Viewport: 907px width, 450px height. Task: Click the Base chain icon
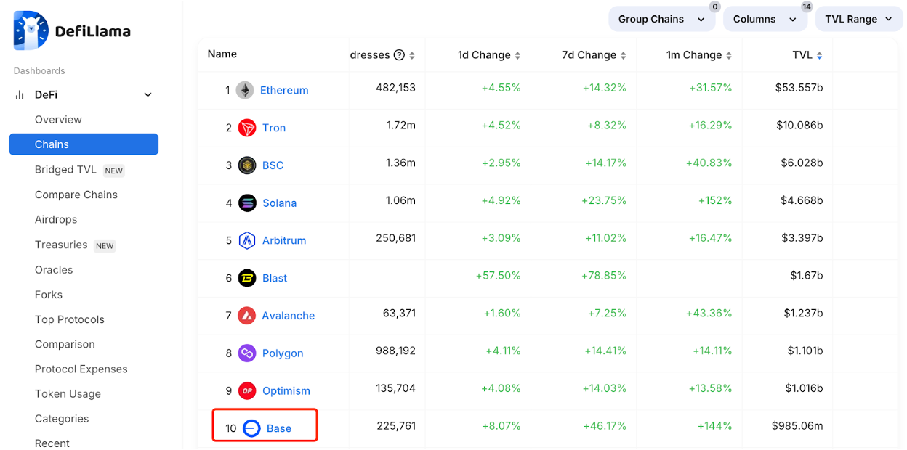[251, 428]
